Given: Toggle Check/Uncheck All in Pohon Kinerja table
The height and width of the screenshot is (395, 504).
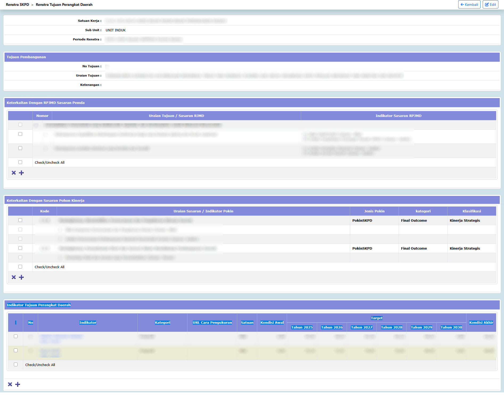Looking at the screenshot, I should (20, 267).
